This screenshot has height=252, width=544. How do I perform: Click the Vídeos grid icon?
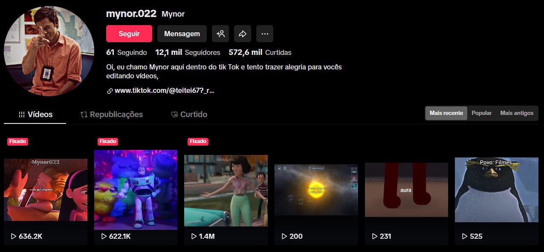pyautogui.click(x=21, y=114)
